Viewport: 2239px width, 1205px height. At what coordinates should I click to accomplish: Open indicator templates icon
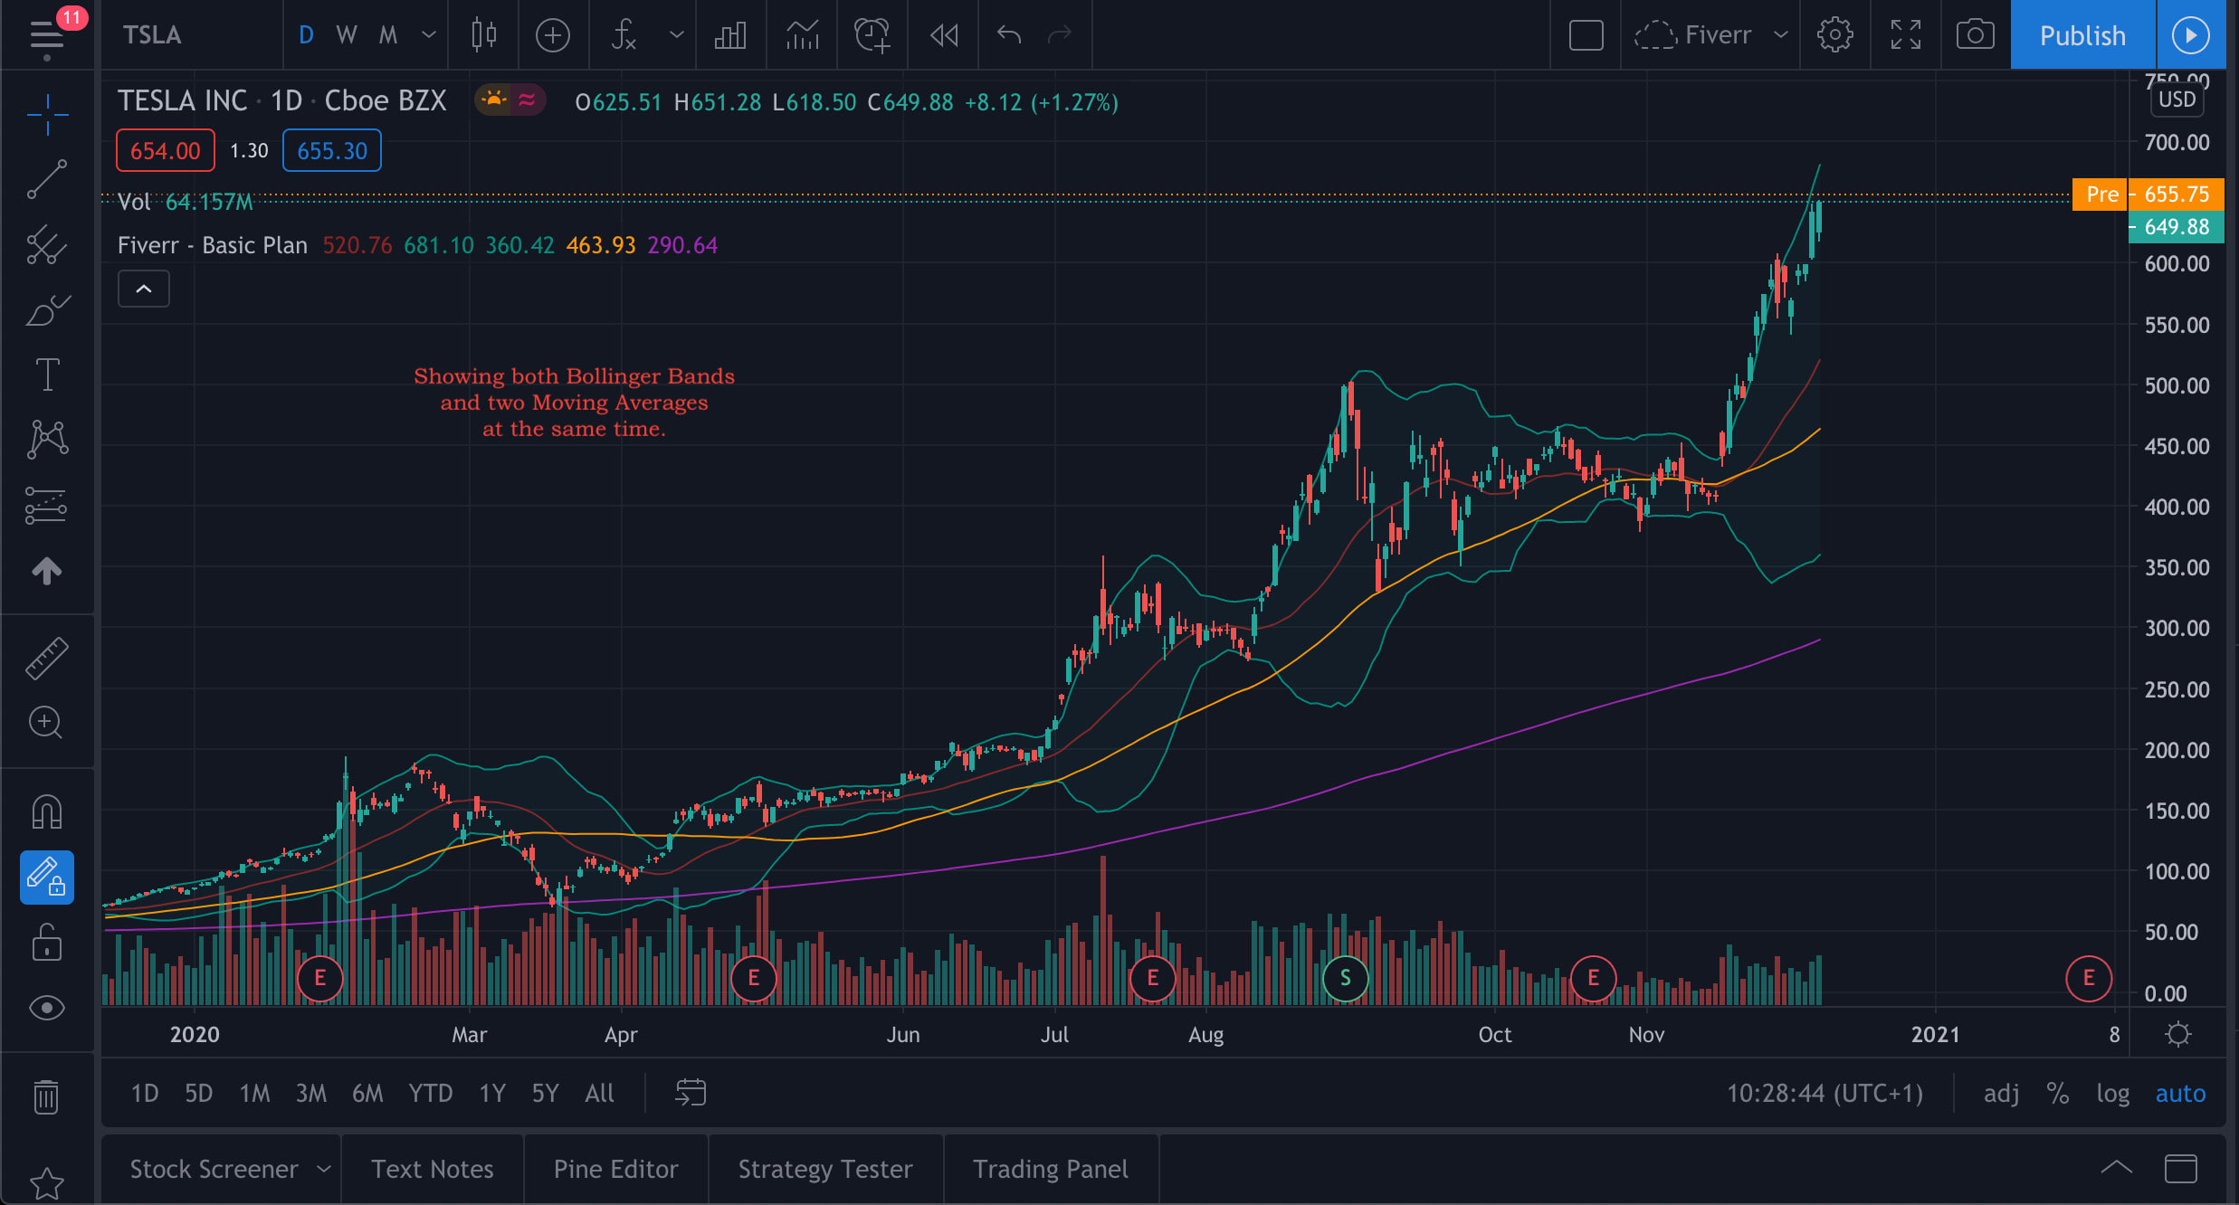(802, 35)
